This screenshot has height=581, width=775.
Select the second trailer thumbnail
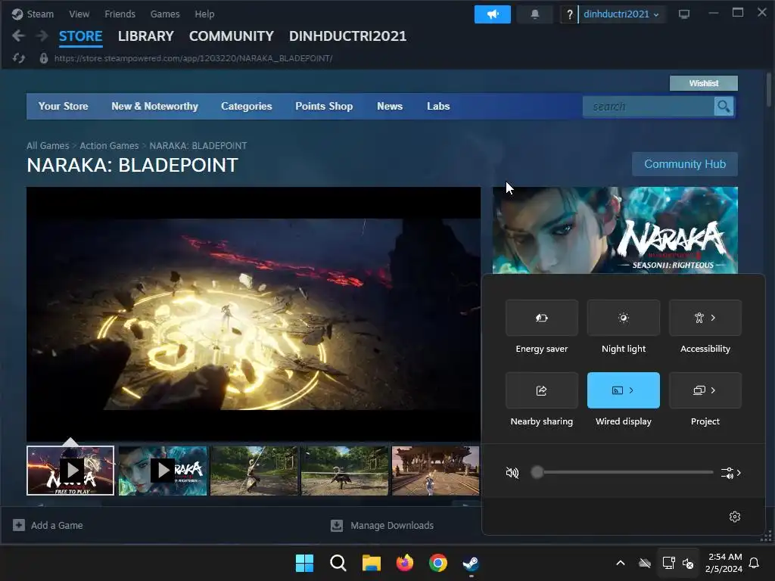(x=163, y=471)
